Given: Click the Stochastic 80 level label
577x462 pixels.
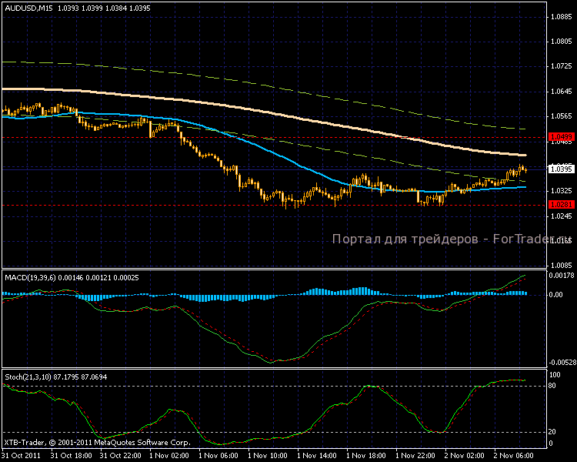Looking at the screenshot, I should click(x=552, y=386).
